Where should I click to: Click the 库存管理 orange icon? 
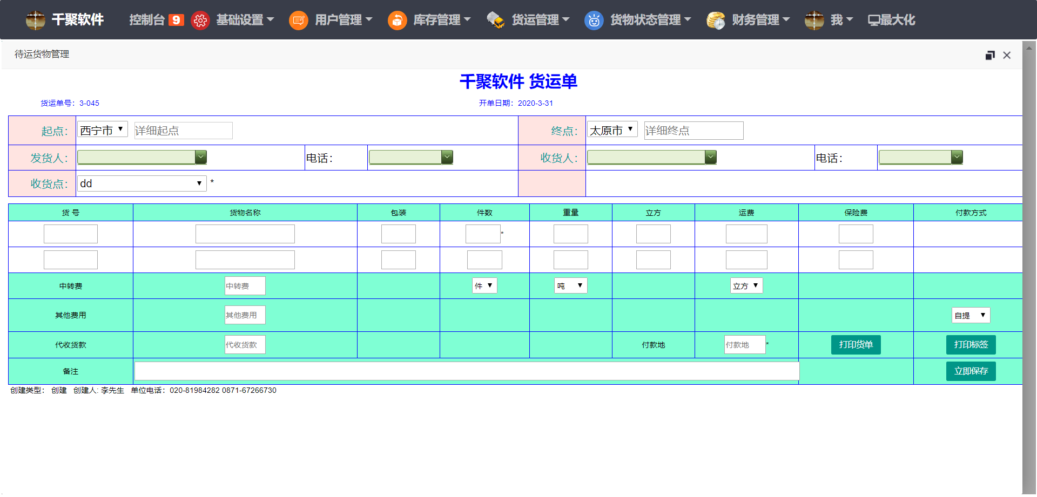[x=397, y=21]
